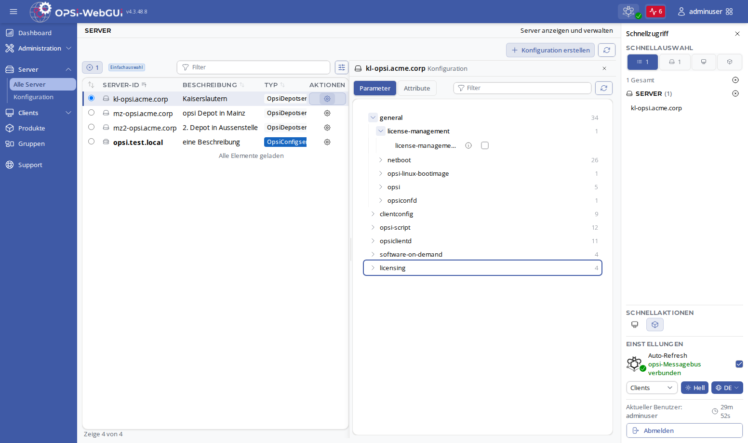748x443 pixels.
Task: Collapse the Server menu section
Action: [39, 69]
